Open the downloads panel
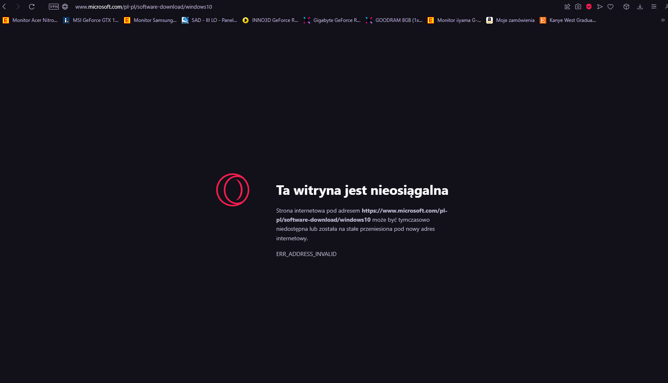Image resolution: width=668 pixels, height=383 pixels. coord(640,7)
